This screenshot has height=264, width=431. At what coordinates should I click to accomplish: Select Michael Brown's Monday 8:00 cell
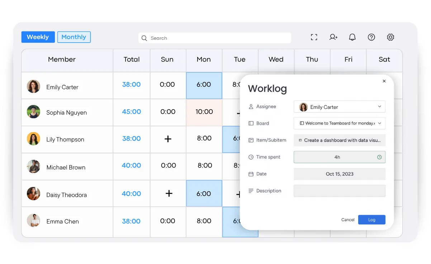click(x=204, y=167)
